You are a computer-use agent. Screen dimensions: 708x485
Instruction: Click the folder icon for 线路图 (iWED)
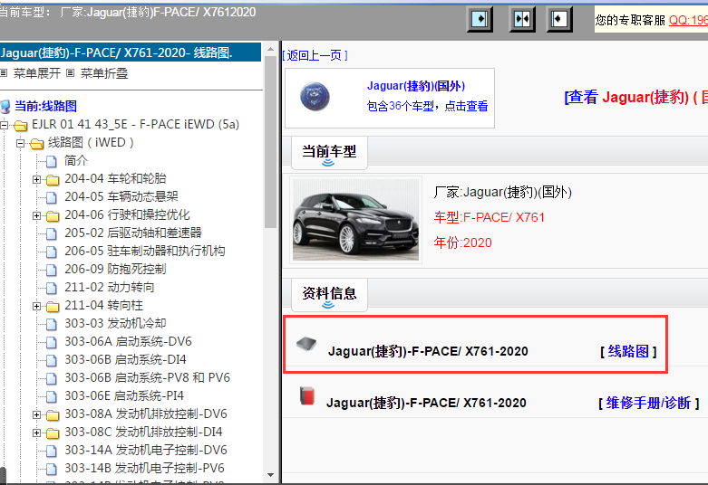36,144
